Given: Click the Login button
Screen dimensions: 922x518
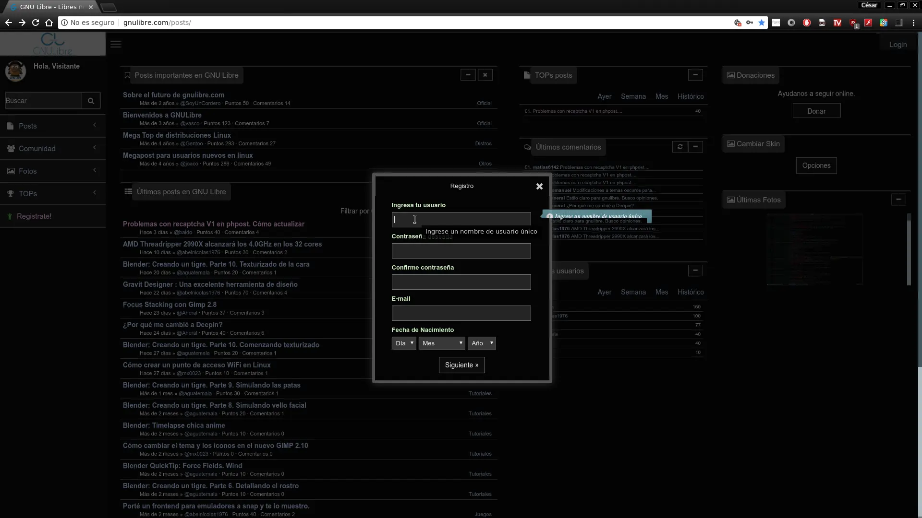Looking at the screenshot, I should pos(898,45).
